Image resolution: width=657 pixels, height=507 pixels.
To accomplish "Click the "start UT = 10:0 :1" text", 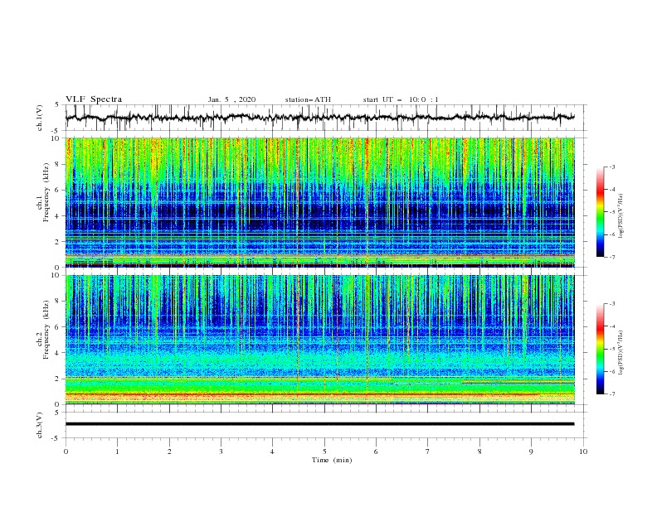I will point(401,99).
